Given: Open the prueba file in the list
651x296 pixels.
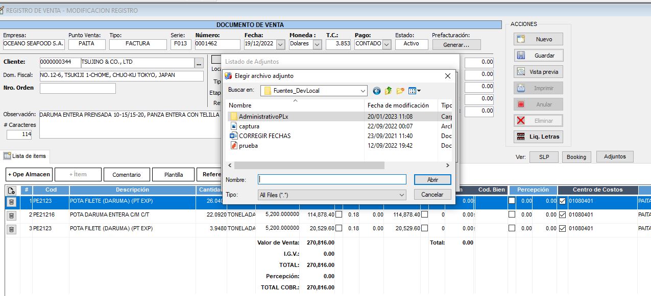Looking at the screenshot, I should pos(248,146).
